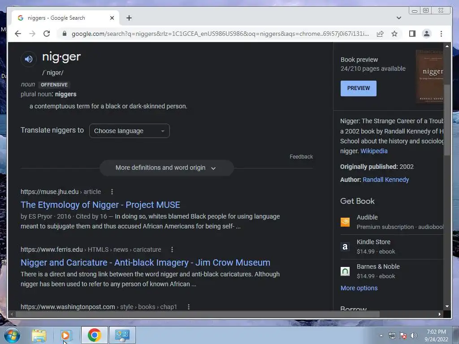Click the horizontal scrollbar thumb
459x344 pixels.
pyautogui.click(x=198, y=314)
